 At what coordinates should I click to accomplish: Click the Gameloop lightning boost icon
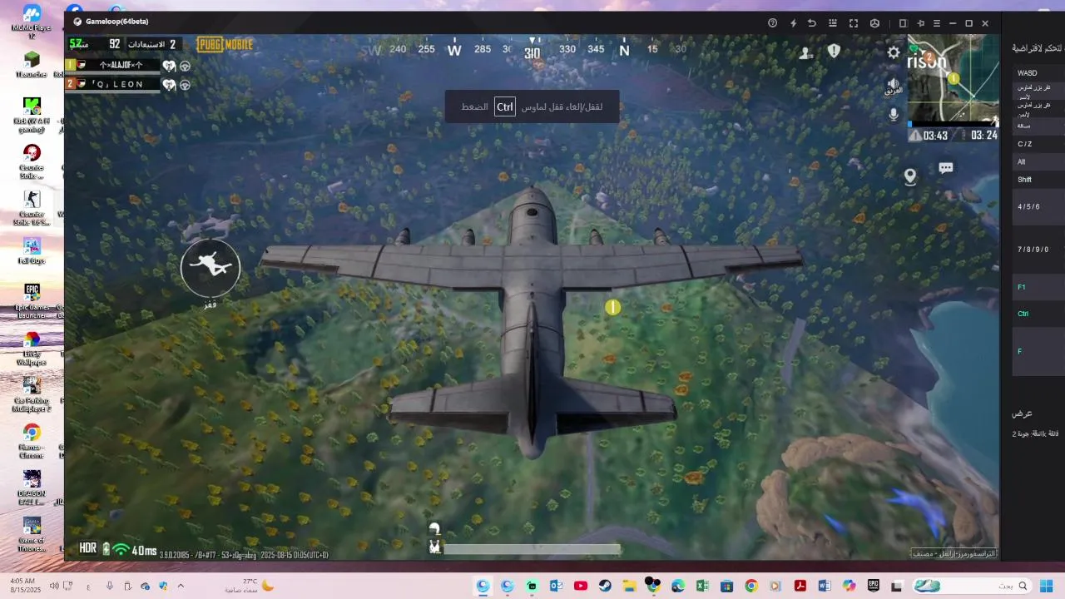[x=793, y=23]
